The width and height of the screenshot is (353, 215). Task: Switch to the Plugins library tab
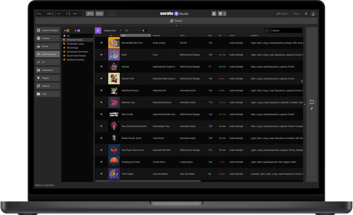(x=47, y=78)
